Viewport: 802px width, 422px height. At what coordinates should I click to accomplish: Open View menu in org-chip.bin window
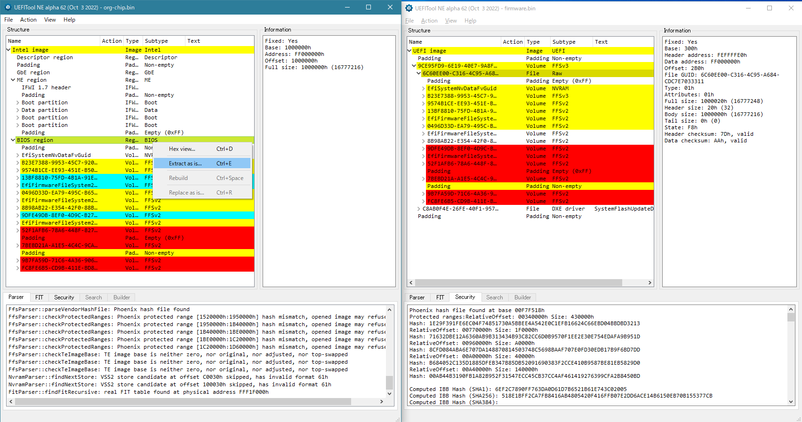coord(50,20)
